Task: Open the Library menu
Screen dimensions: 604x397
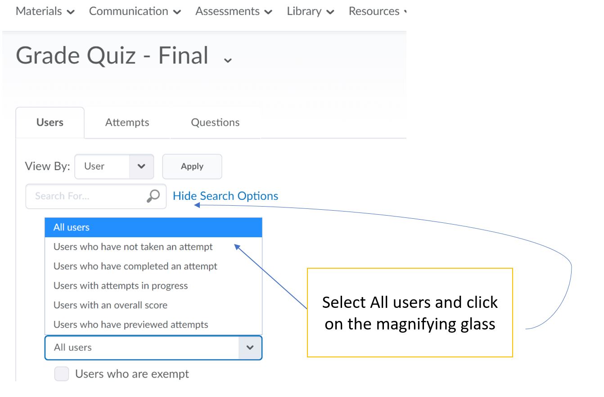Action: [x=311, y=12]
